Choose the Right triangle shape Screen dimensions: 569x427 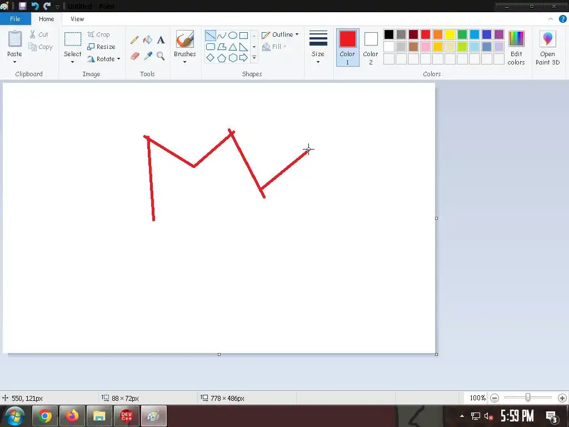(x=244, y=47)
